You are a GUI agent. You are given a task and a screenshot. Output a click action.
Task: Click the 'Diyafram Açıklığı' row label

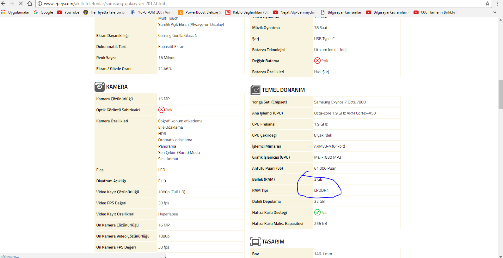[x=111, y=181]
